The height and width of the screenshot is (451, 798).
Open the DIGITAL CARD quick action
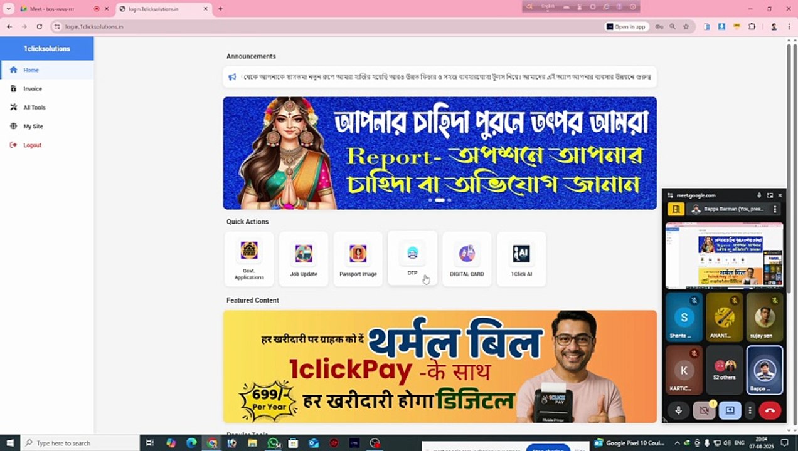(x=467, y=259)
